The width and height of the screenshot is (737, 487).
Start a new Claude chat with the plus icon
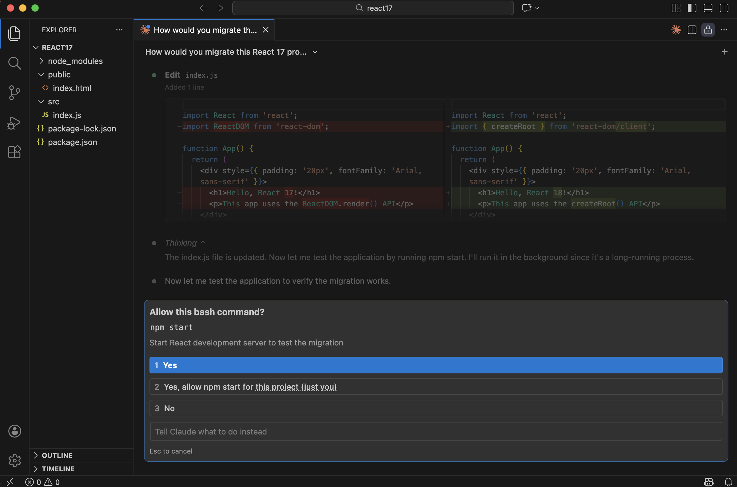tap(725, 52)
